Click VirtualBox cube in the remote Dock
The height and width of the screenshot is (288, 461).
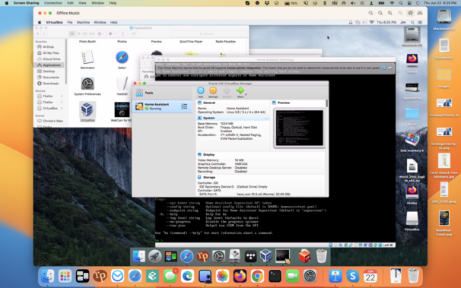[265, 256]
